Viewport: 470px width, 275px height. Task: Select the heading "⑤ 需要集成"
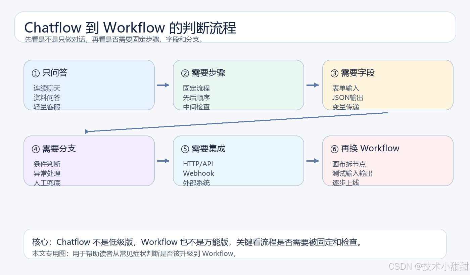[203, 149]
